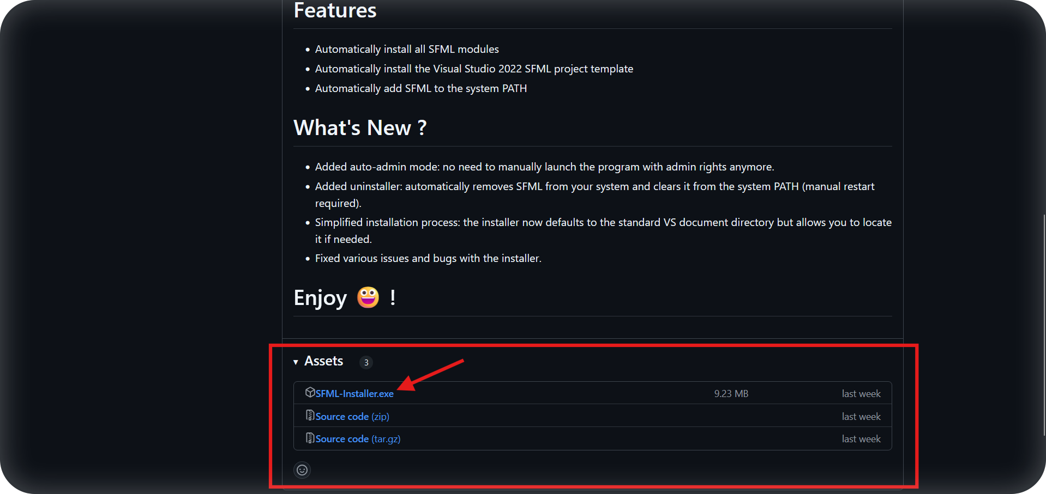Click 'Automatically add SFML to the system PATH'
Viewport: 1046px width, 494px height.
click(421, 88)
